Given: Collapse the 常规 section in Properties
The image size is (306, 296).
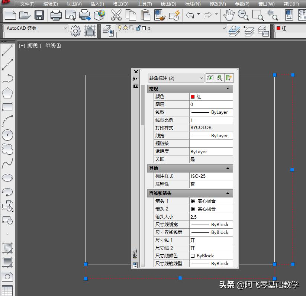Looking at the screenshot, I should (227, 89).
